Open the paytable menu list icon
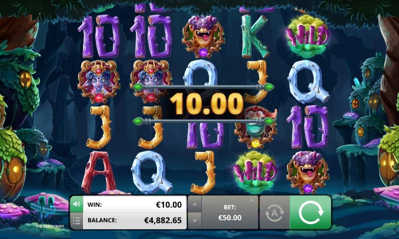Image resolution: width=399 pixels, height=239 pixels. [76, 221]
